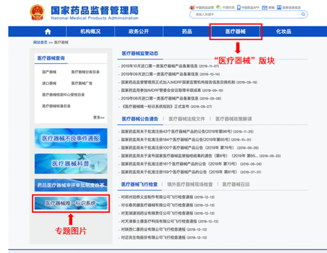Click the magnifier search icon
327x253 pixels.
303,14
